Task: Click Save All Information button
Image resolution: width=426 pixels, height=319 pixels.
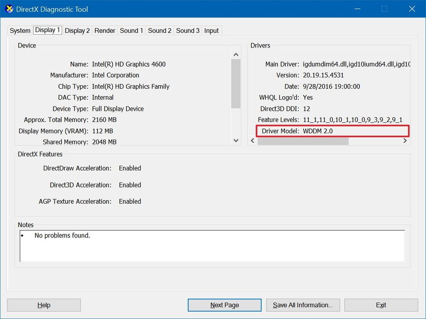Action: click(x=303, y=305)
